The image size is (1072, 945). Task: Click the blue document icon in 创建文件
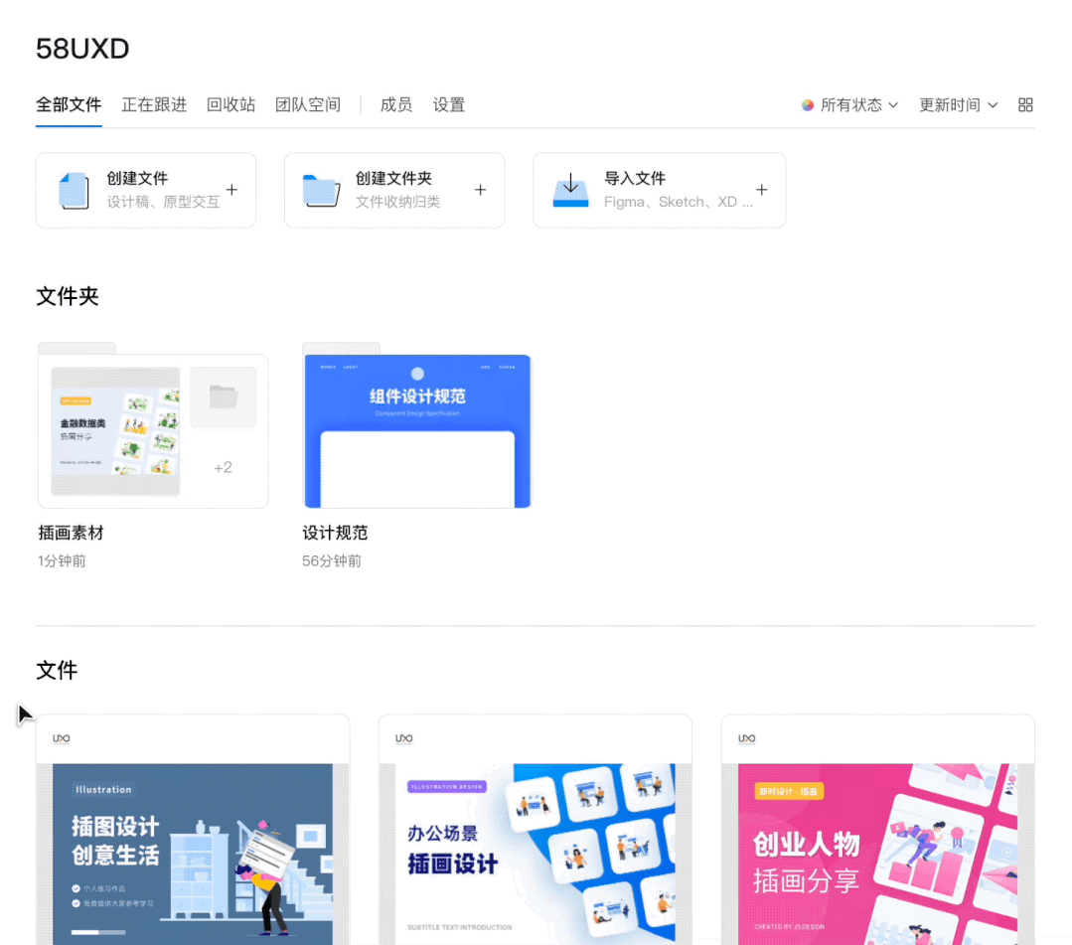[74, 190]
